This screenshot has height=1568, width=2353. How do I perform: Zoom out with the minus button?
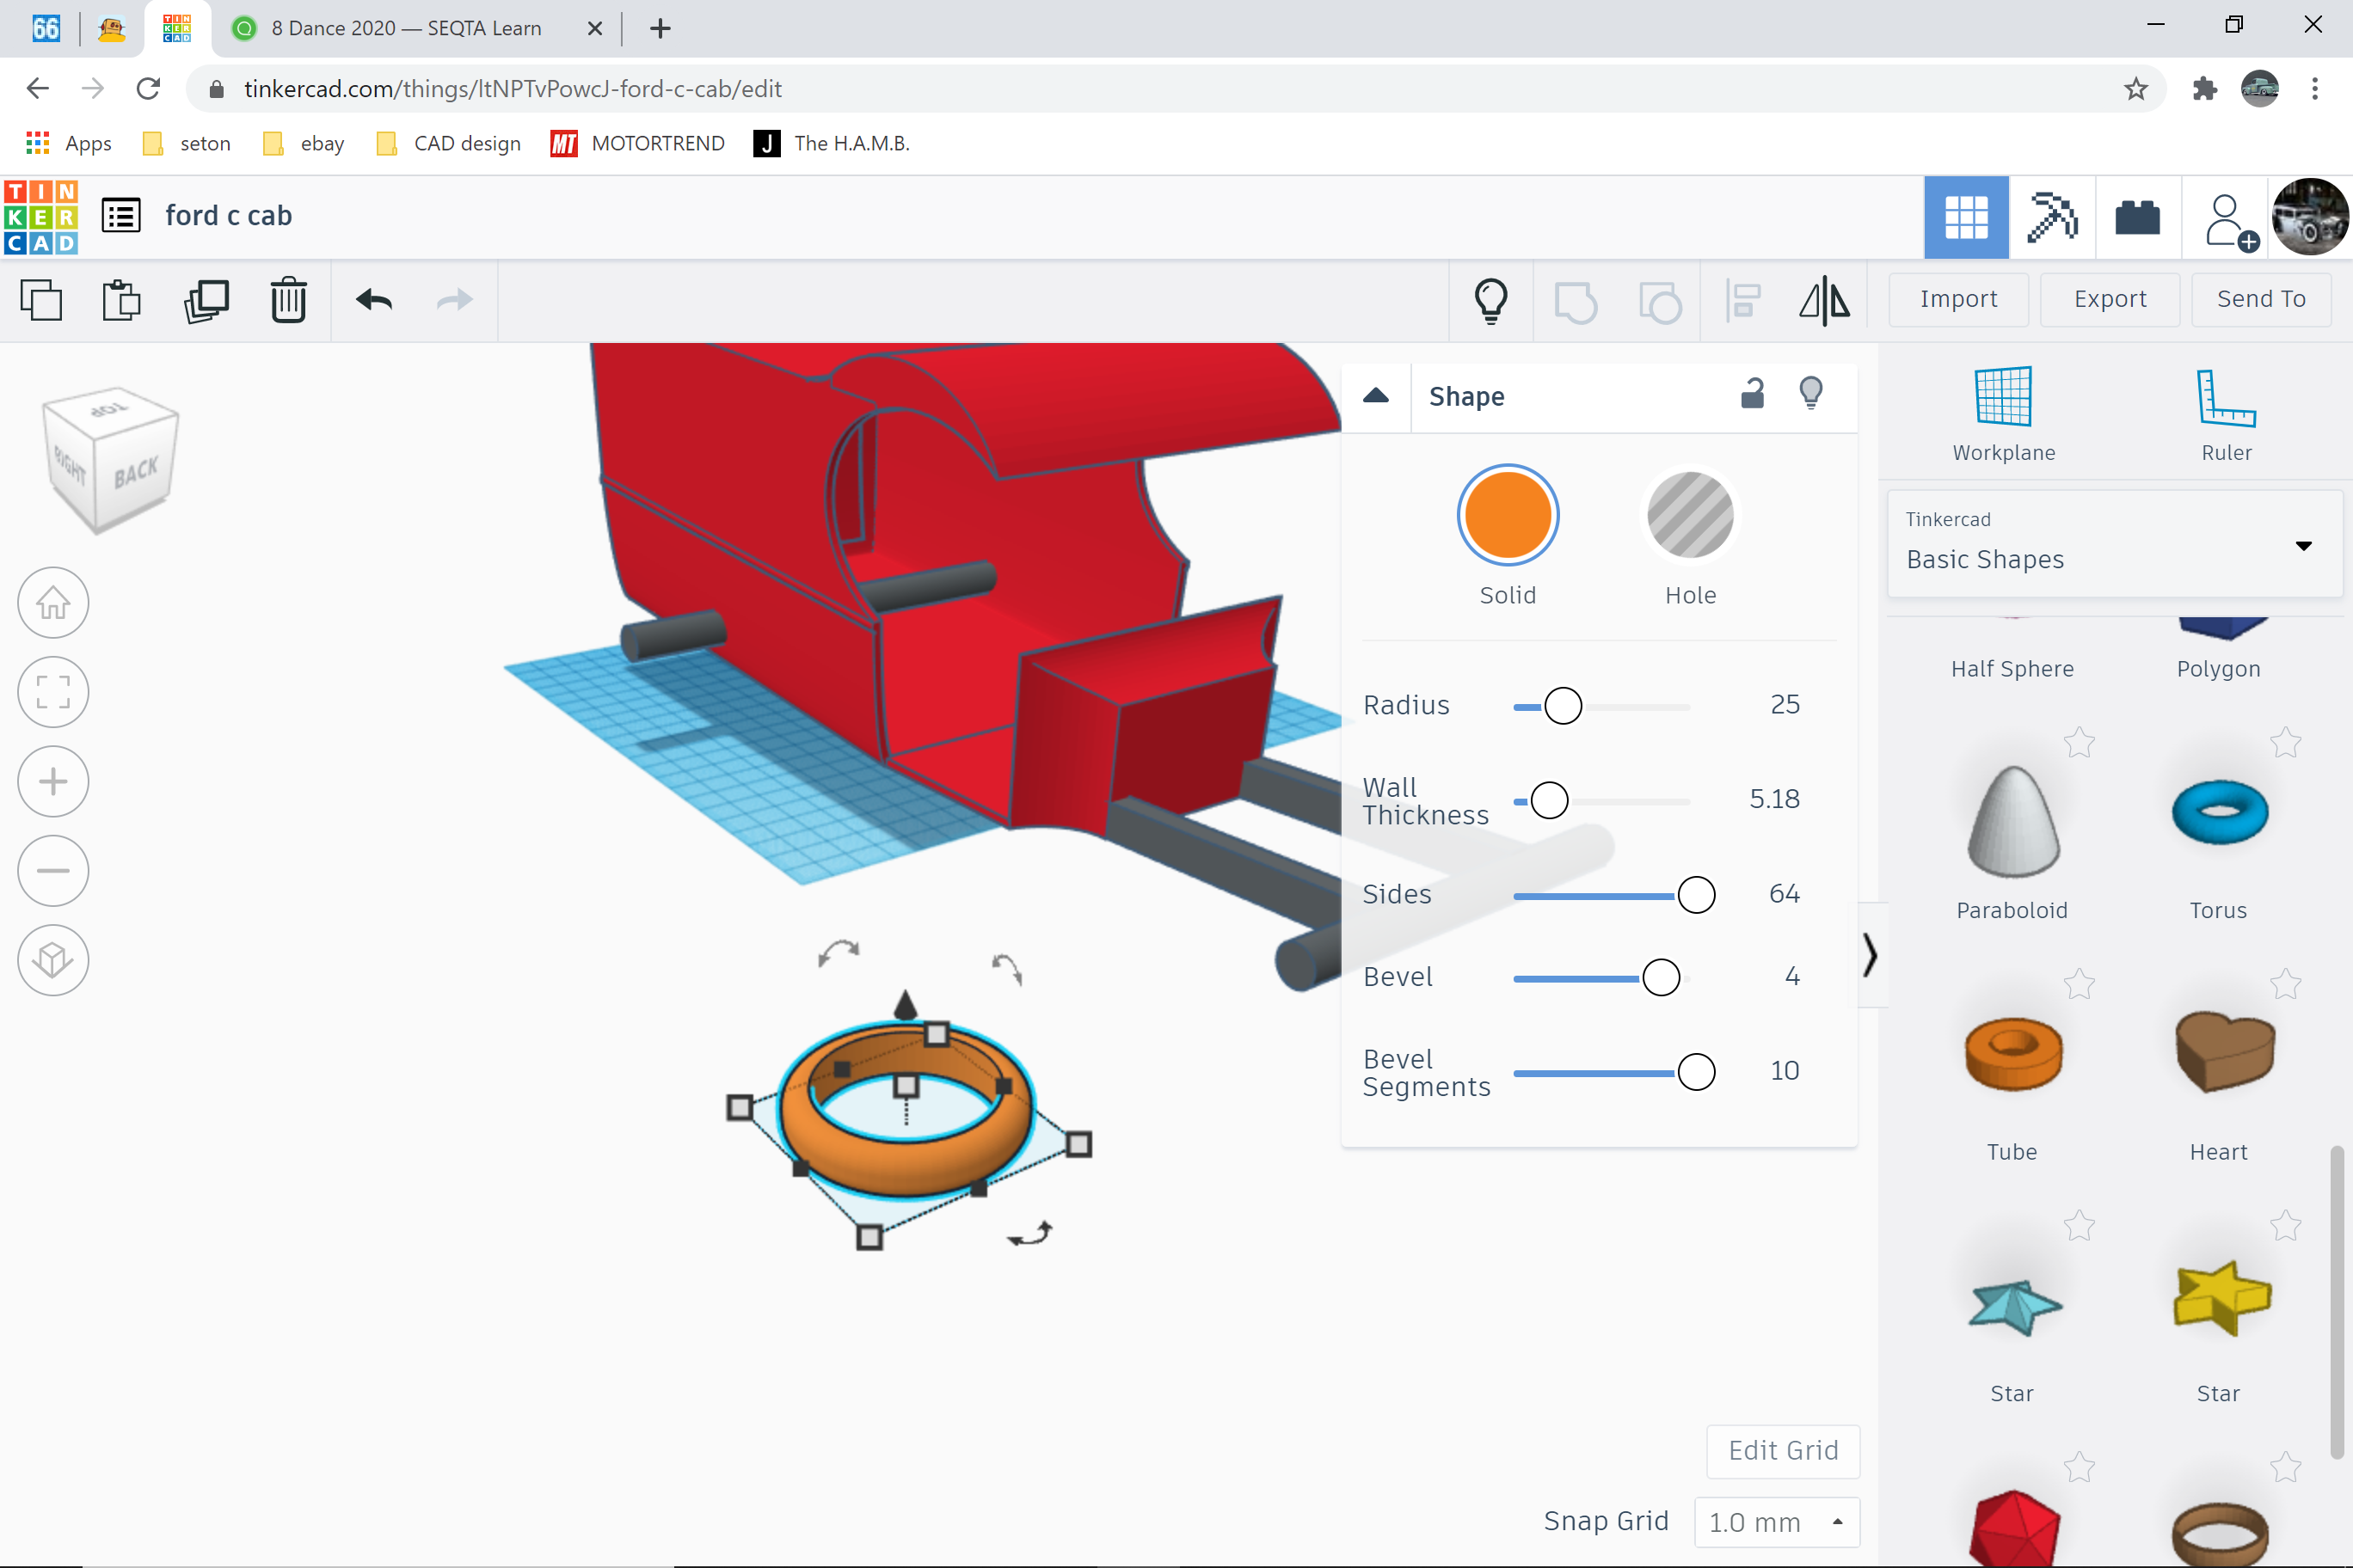coord(53,870)
